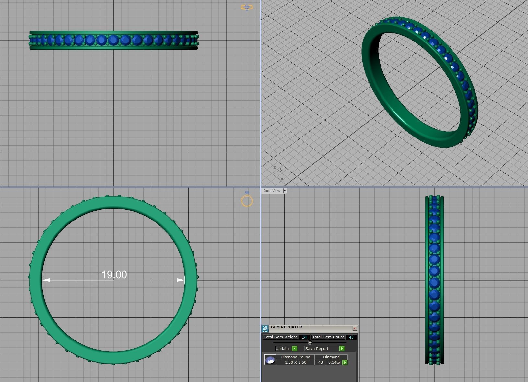528x382 pixels.
Task: Click the gem count cell '43' in row
Action: click(x=321, y=362)
